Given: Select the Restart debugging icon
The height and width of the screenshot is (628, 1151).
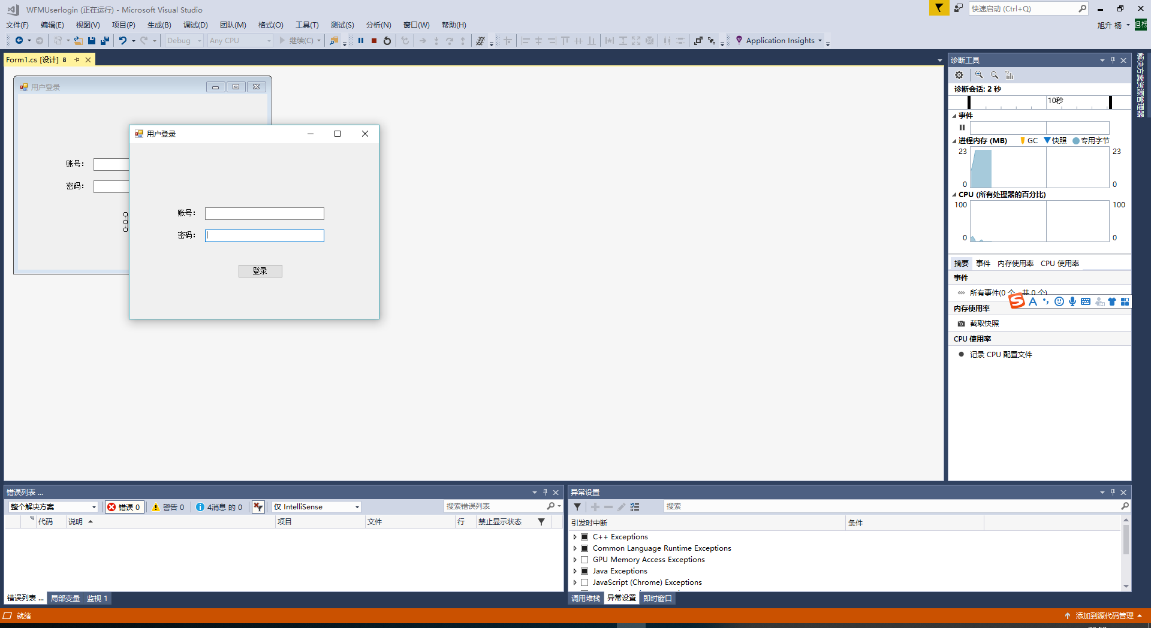Looking at the screenshot, I should tap(387, 40).
